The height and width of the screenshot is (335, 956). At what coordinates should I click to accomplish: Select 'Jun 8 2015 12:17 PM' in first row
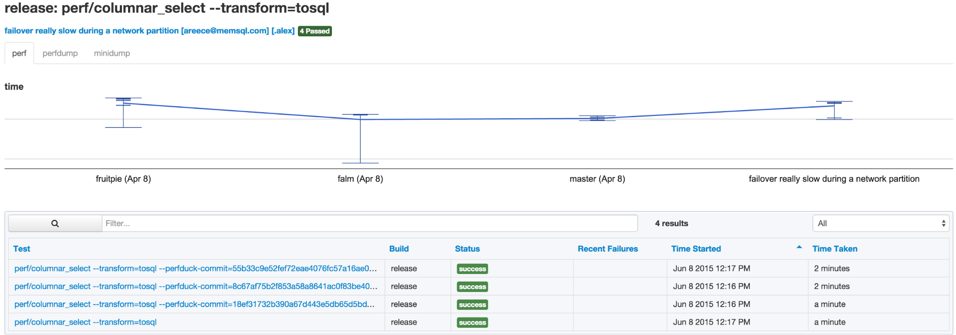(711, 268)
